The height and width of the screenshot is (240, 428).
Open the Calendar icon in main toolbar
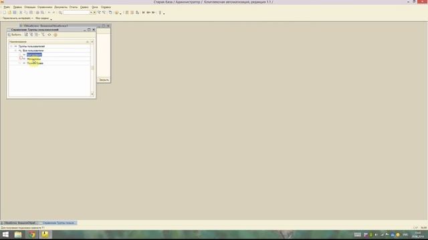(x=132, y=13)
